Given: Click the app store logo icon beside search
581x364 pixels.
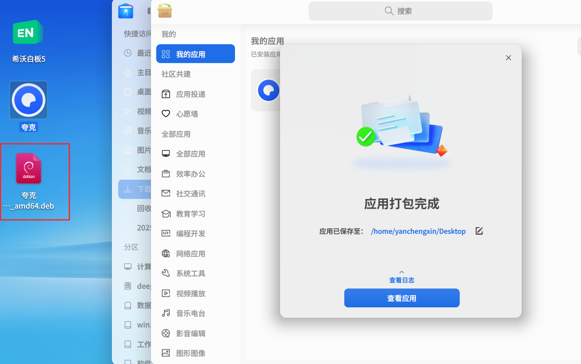Looking at the screenshot, I should tap(165, 11).
